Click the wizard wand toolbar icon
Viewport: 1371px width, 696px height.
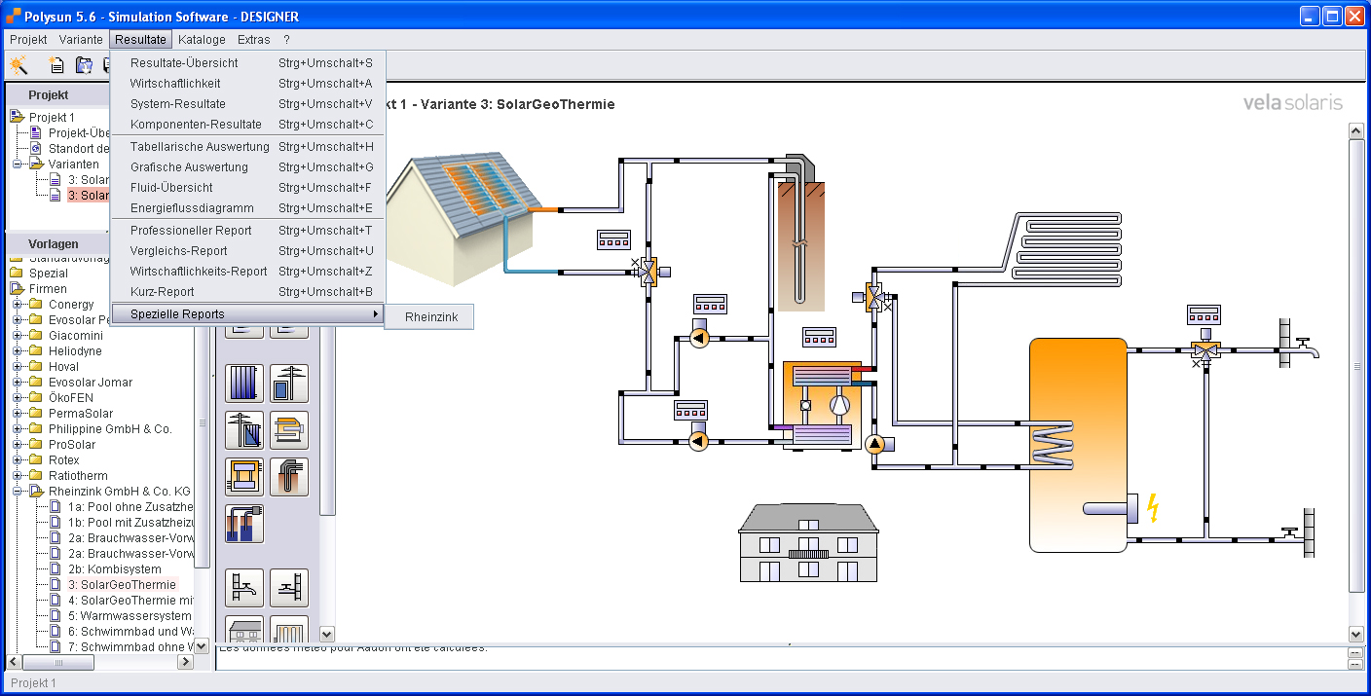click(x=19, y=65)
